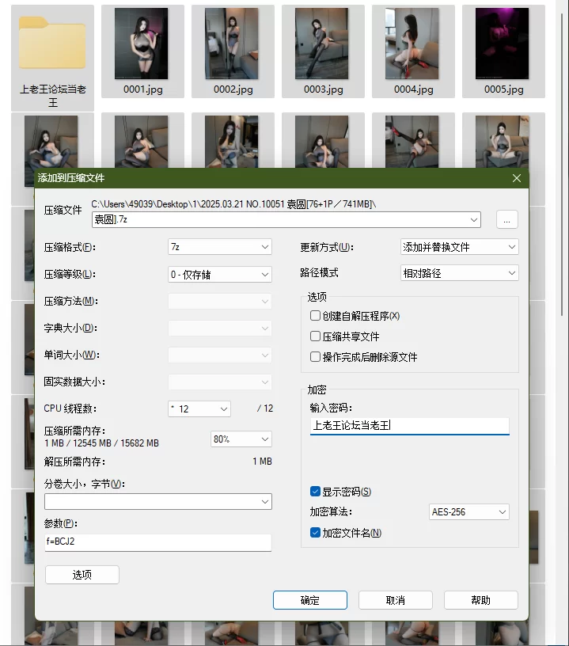Select the 0004.jpg thumbnail
The image size is (569, 646).
click(412, 44)
